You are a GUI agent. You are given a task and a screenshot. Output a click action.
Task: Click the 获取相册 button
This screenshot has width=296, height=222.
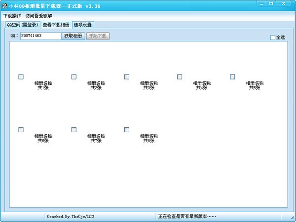[73, 36]
